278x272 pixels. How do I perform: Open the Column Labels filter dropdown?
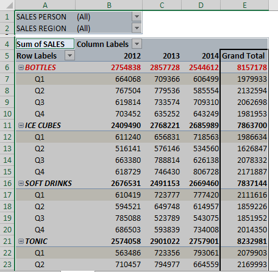137,44
